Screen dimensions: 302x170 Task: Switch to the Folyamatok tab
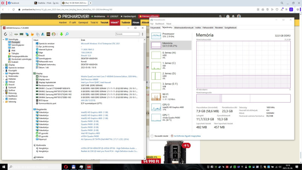tap(155, 28)
